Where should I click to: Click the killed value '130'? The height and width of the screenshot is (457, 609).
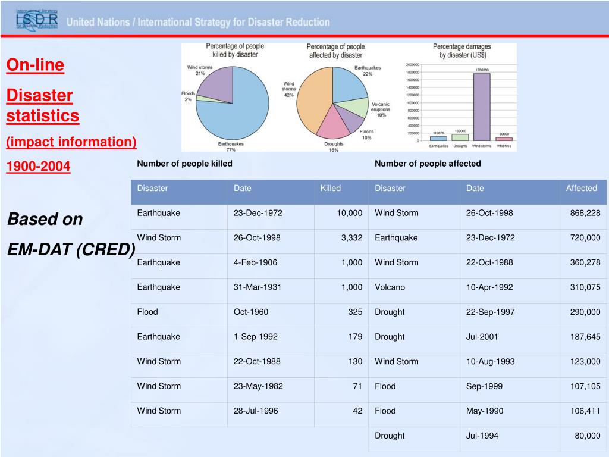click(356, 361)
